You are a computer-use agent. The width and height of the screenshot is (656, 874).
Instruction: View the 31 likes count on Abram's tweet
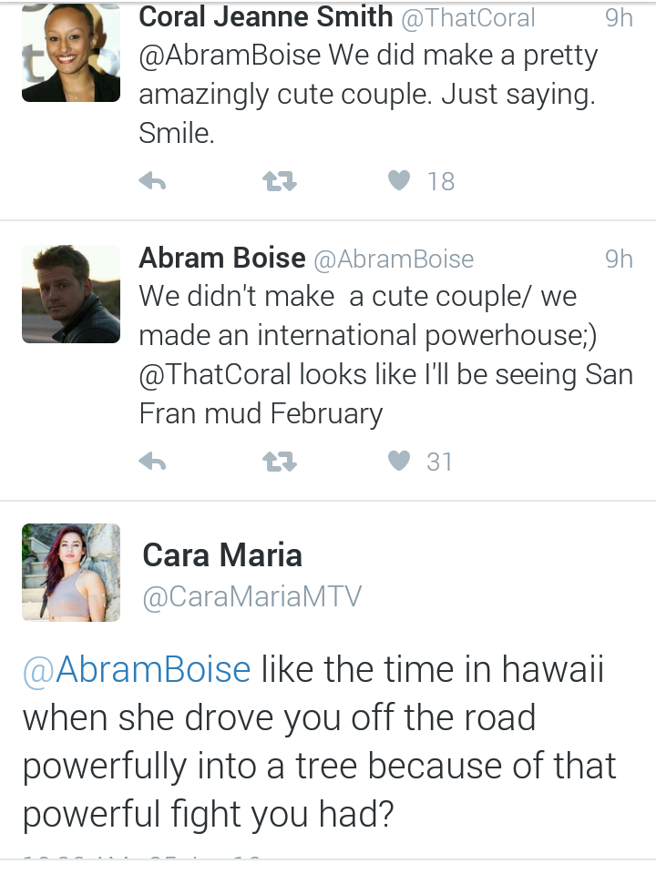click(x=439, y=462)
